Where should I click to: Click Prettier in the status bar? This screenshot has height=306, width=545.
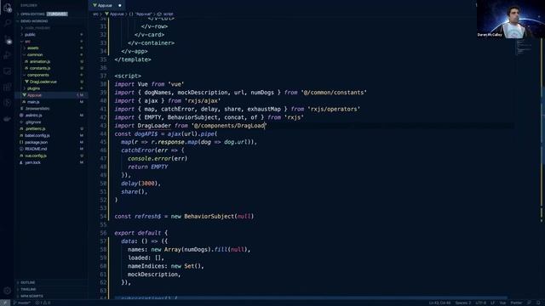tap(516, 303)
